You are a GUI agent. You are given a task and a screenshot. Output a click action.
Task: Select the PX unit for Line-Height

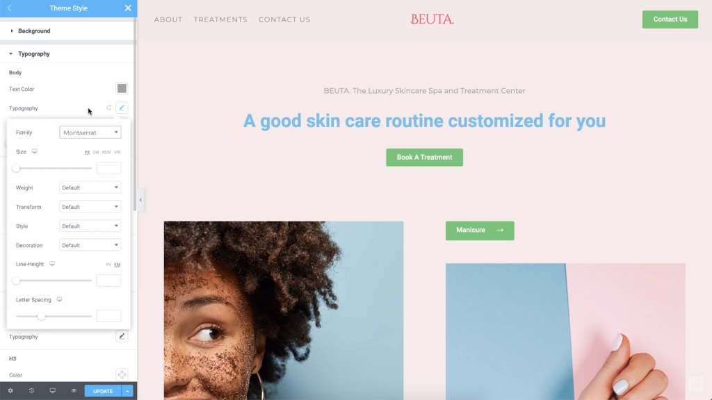108,265
